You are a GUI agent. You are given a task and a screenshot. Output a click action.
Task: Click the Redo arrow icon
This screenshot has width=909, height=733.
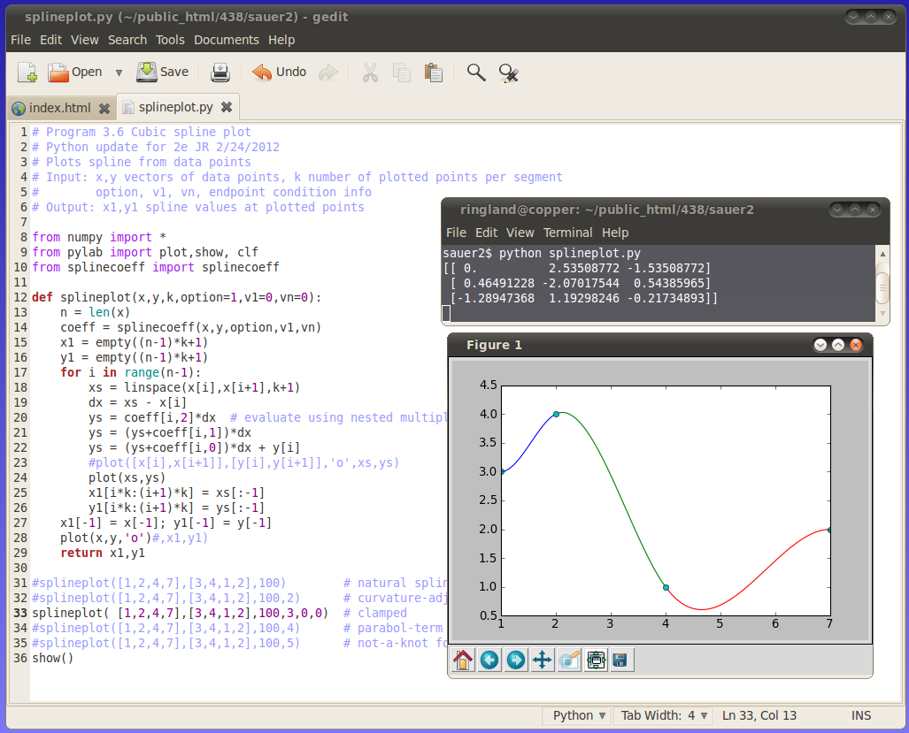[x=328, y=73]
